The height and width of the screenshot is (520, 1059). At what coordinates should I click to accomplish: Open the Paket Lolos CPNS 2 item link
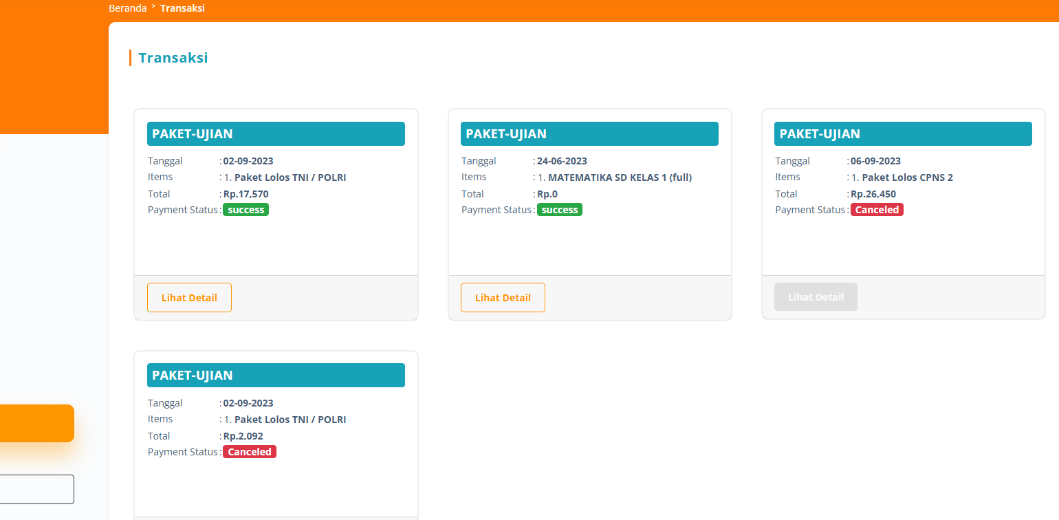tap(908, 177)
